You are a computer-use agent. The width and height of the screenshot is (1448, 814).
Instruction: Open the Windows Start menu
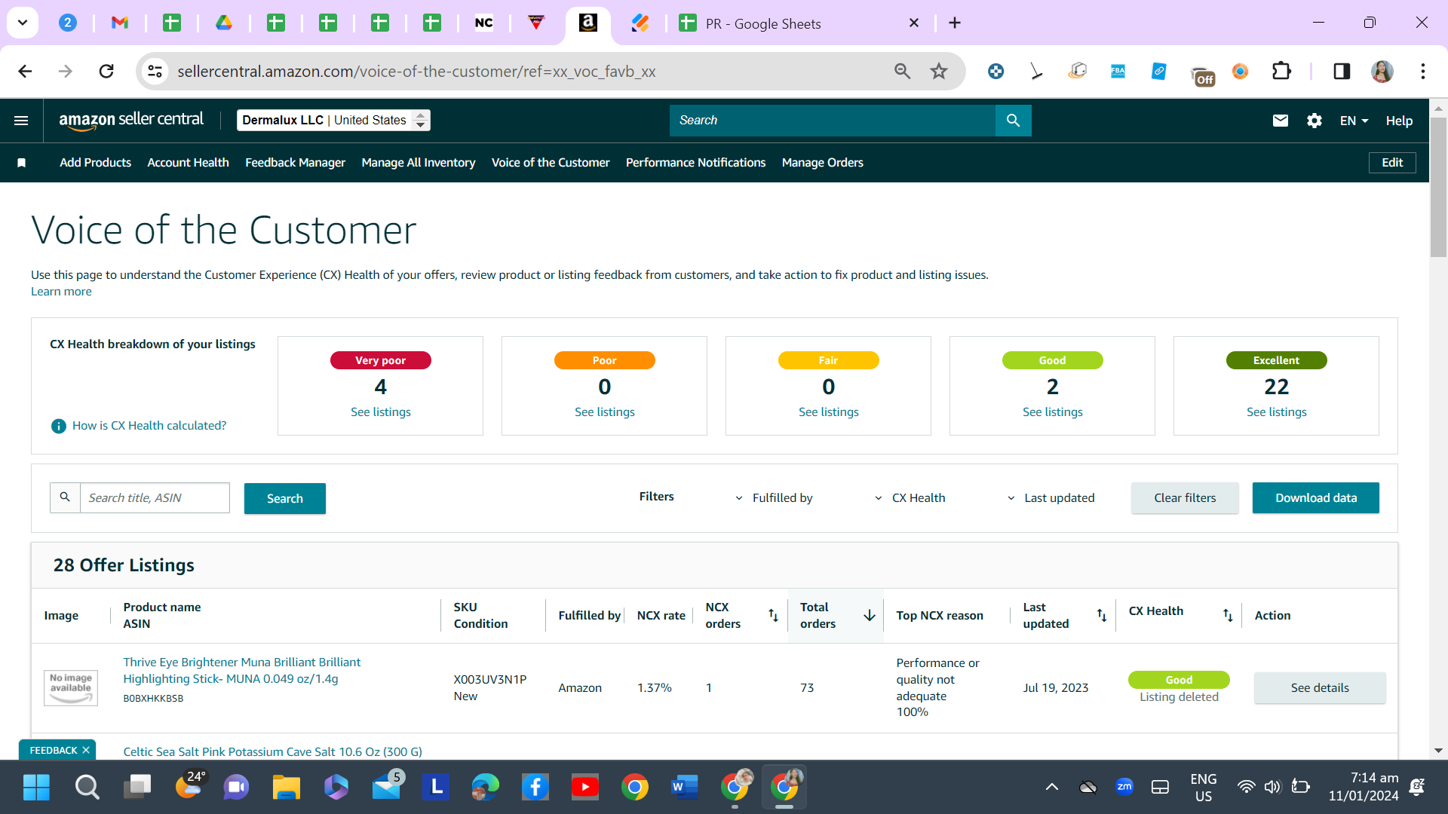[x=36, y=788]
